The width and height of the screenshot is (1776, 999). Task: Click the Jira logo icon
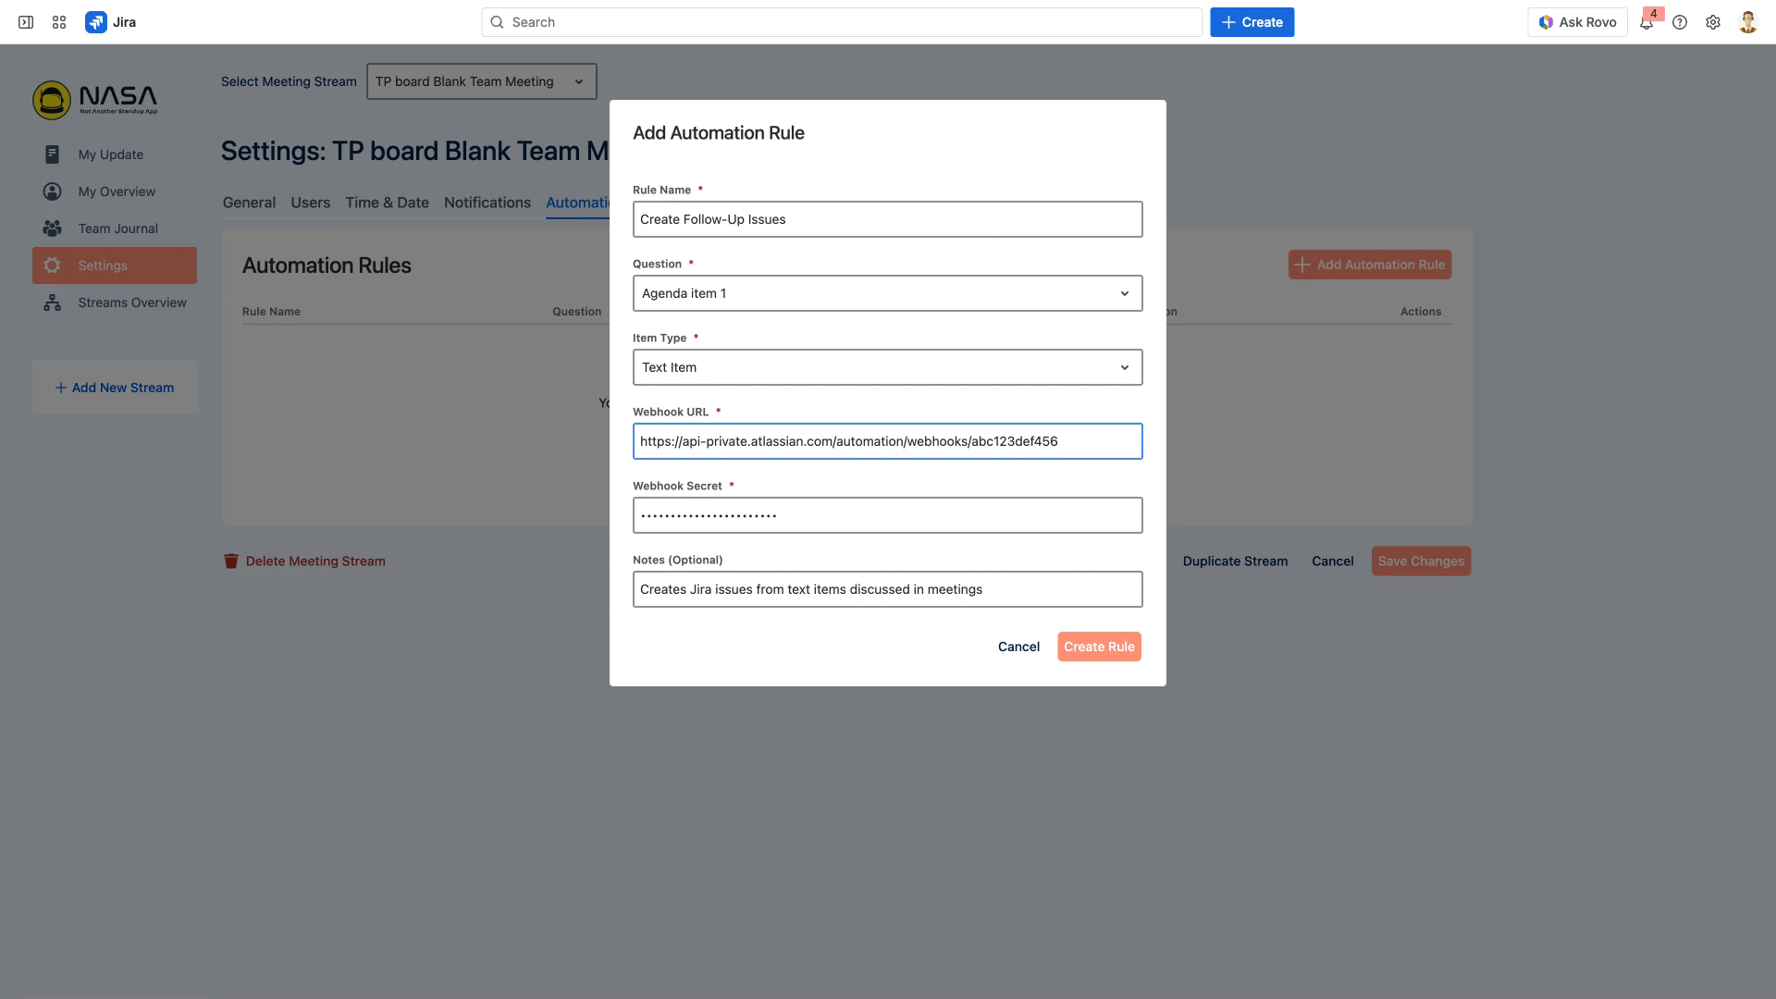tap(96, 22)
